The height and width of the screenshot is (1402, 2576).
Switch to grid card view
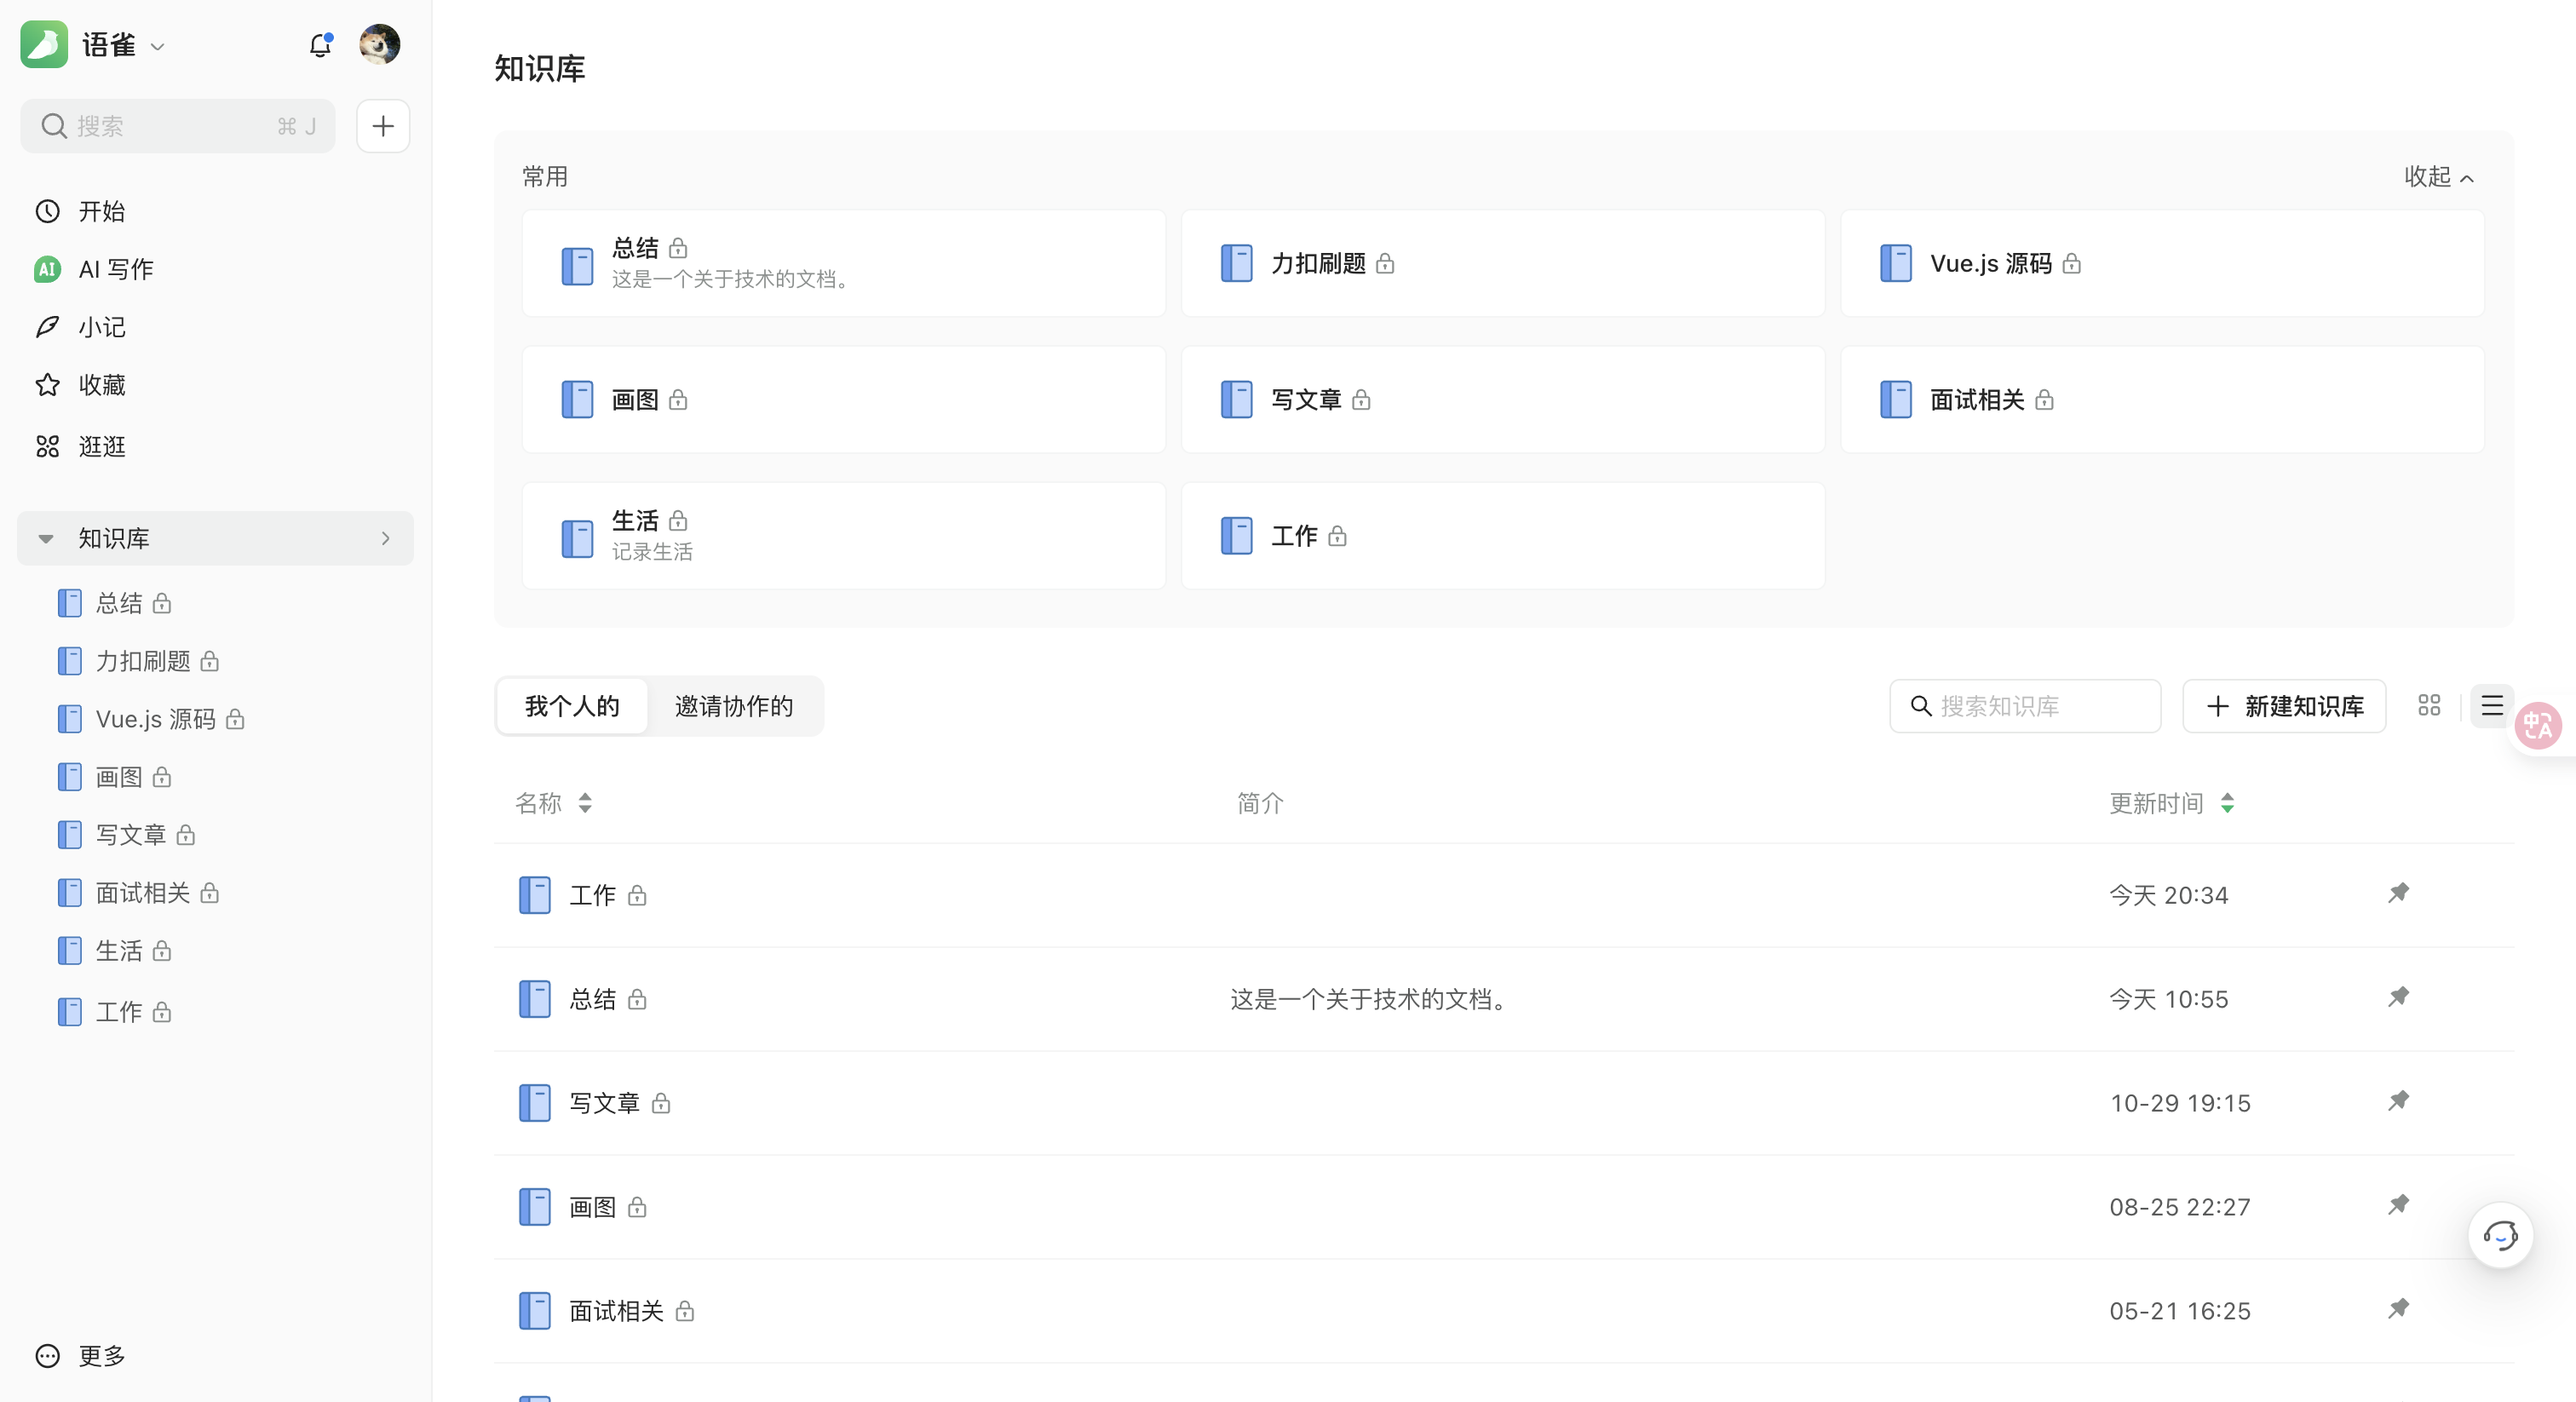pyautogui.click(x=2429, y=706)
